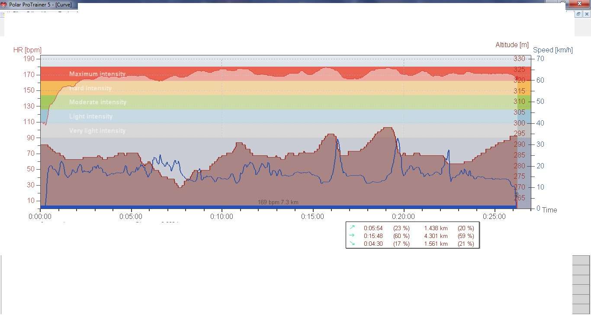Click the 0:10:00 time axis tick
This screenshot has width=591, height=315.
(222, 216)
